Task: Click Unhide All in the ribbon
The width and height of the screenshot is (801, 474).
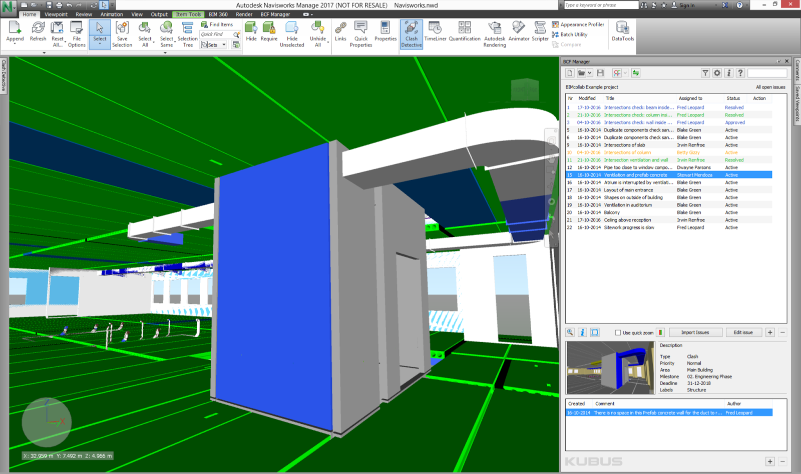Action: pyautogui.click(x=318, y=33)
